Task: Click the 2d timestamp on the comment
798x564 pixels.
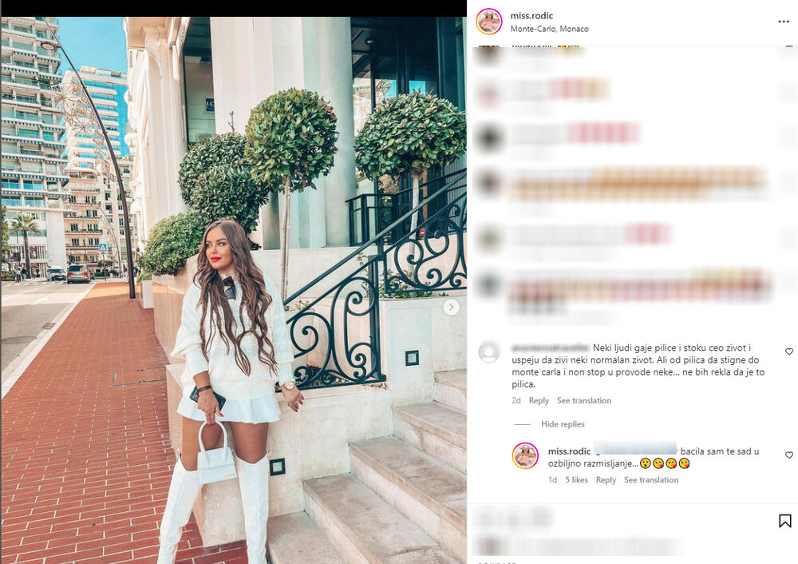Action: click(x=516, y=400)
